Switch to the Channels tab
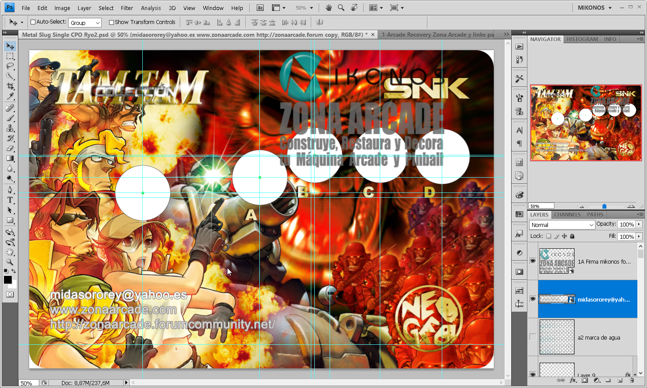This screenshot has height=388, width=647. [x=567, y=215]
